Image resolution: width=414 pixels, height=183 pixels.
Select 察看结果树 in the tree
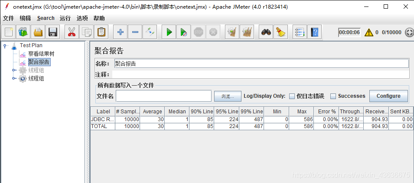(41, 54)
